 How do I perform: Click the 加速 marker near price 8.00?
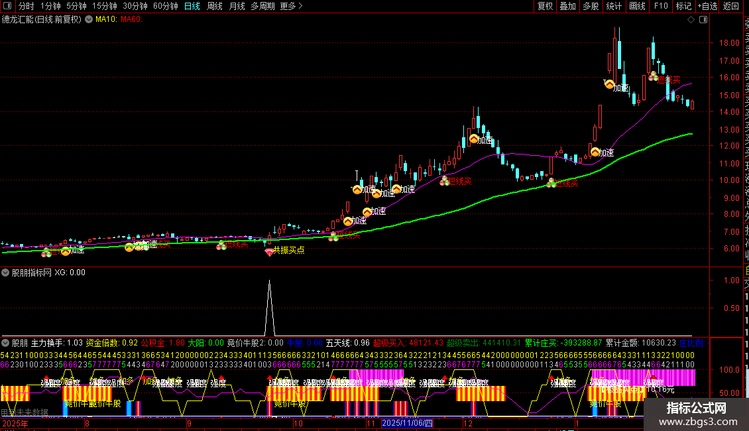(367, 212)
